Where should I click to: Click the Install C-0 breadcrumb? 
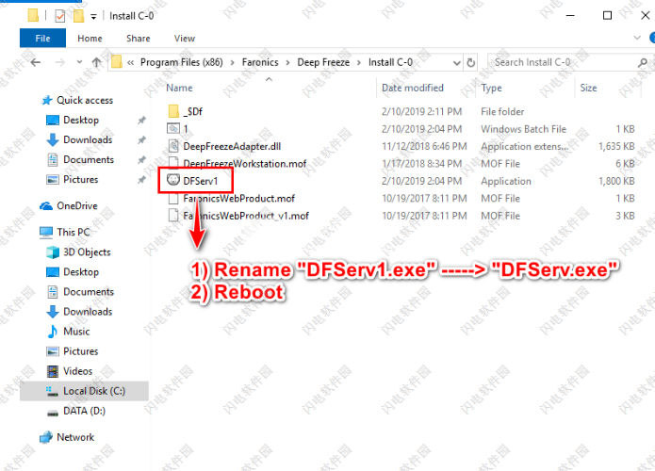390,62
